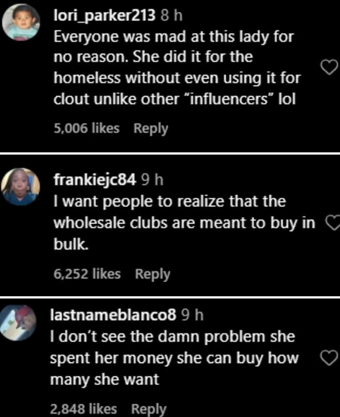
Task: Open frankiejc84's avatar image
Action: (x=19, y=187)
